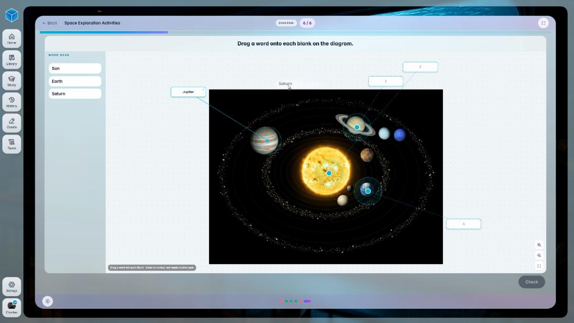
Task: Select the Sun word in word bank
Action: click(75, 68)
